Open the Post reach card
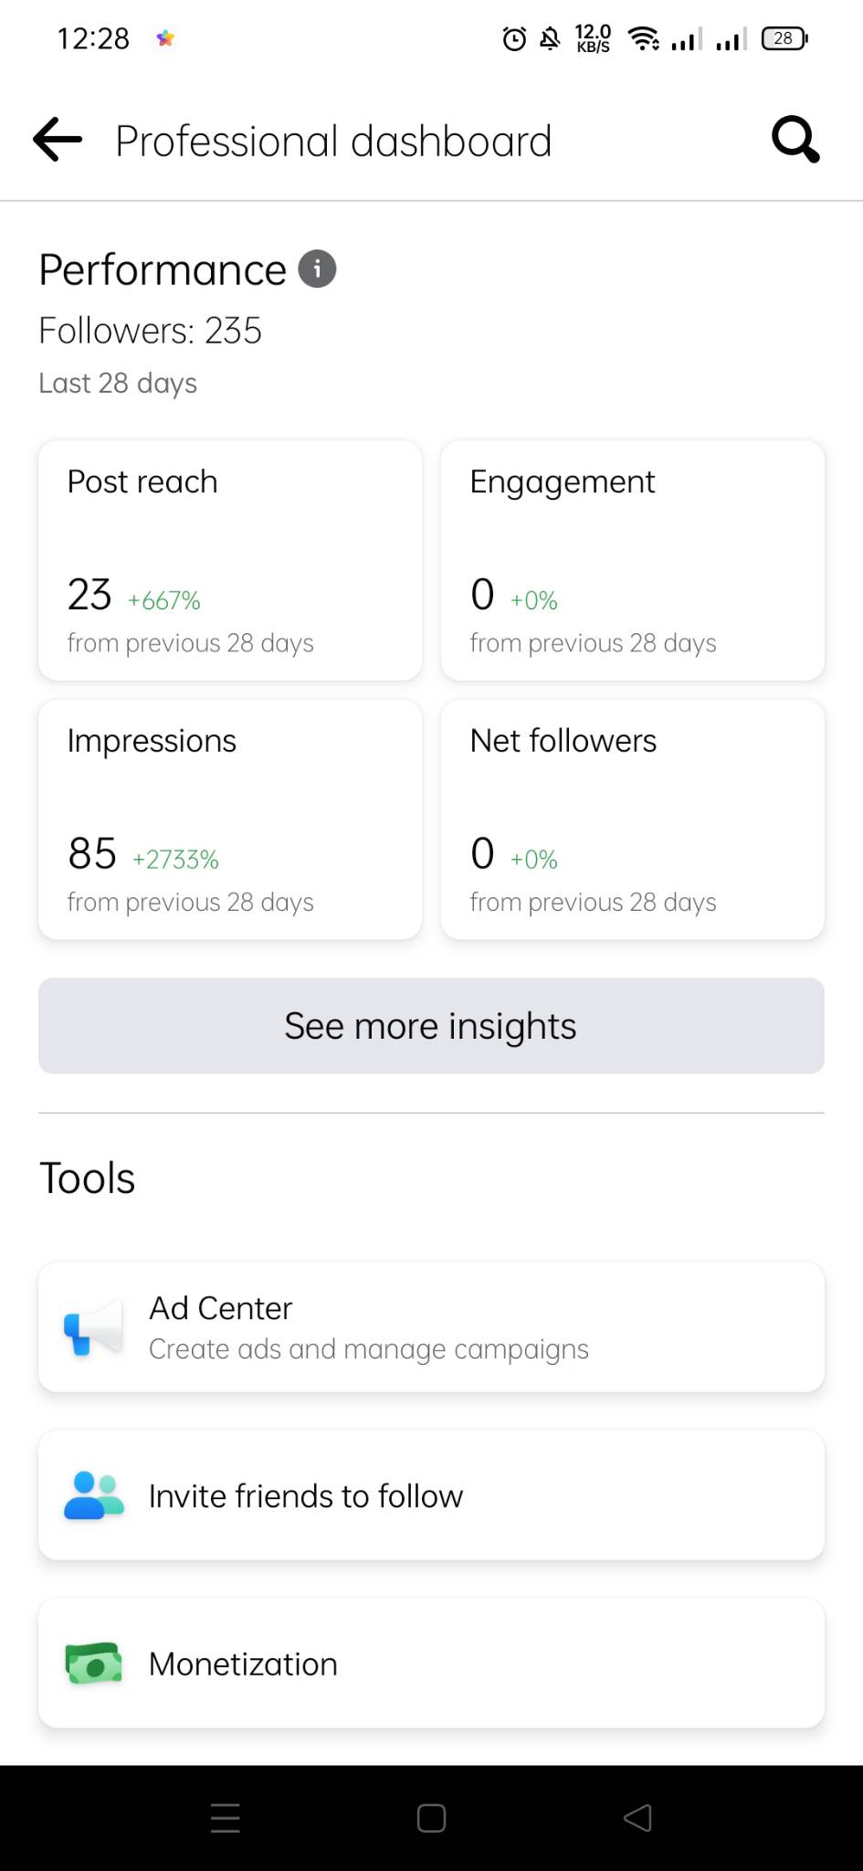Screen dimensions: 863x1871 tap(230, 561)
